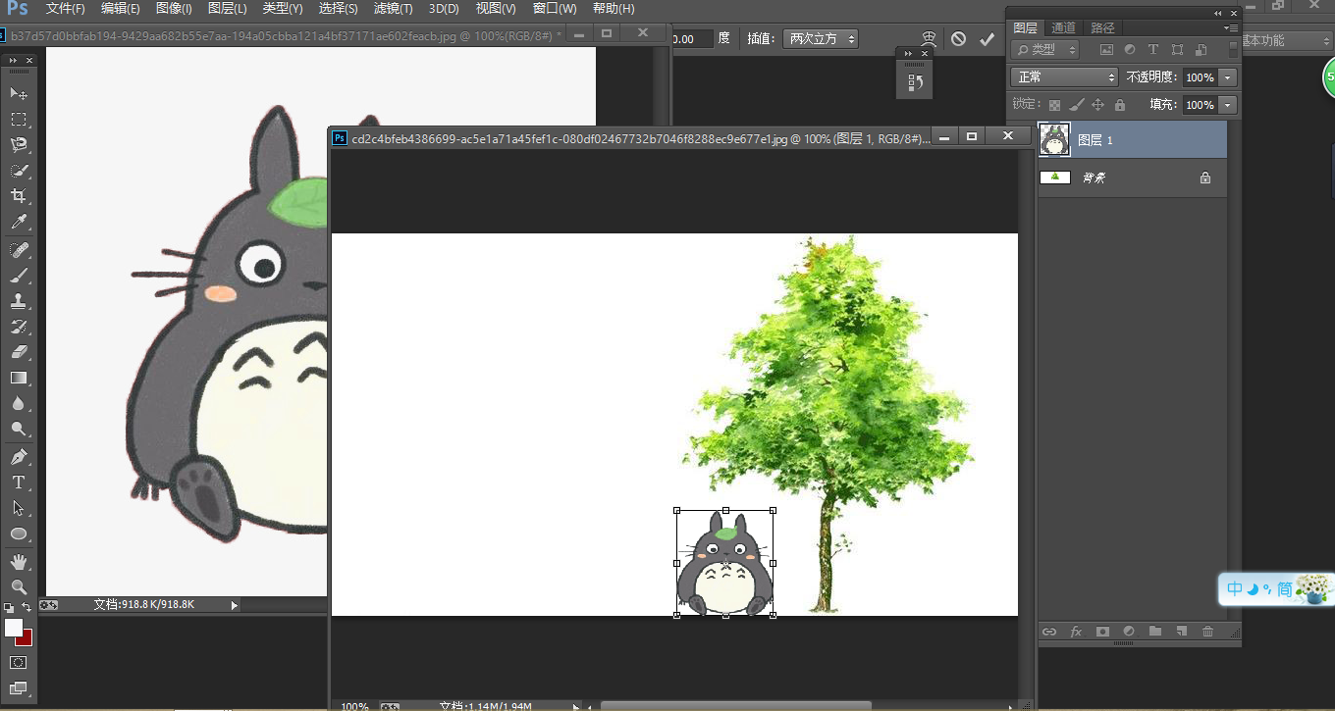1335x711 pixels.
Task: Select the Eyedropper tool
Action: (19, 223)
